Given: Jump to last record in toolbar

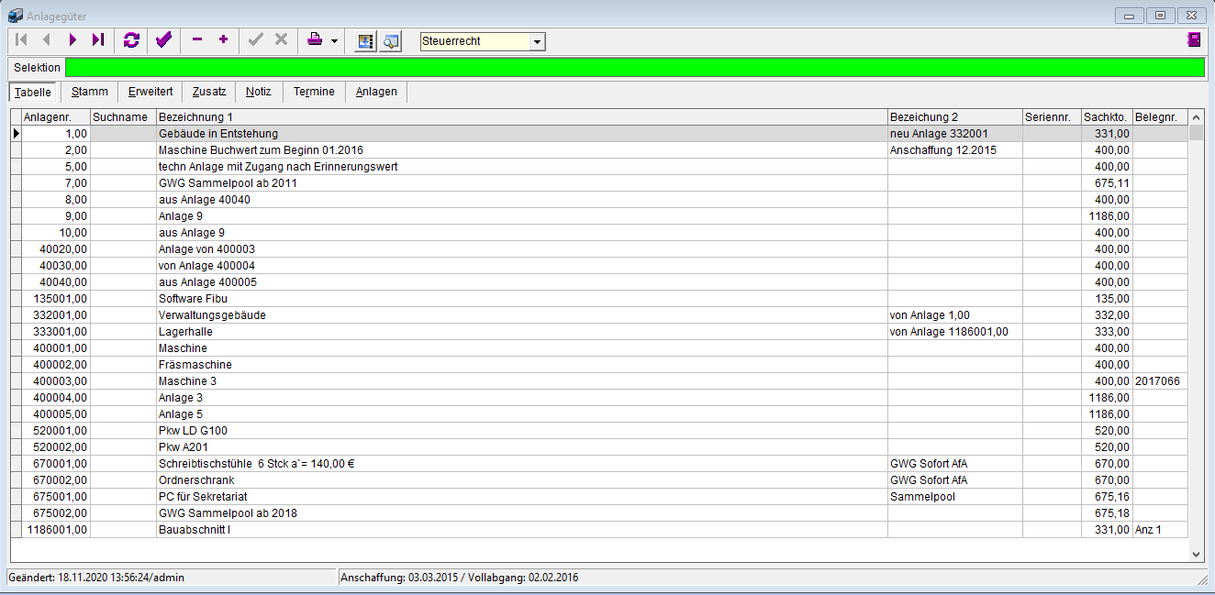Looking at the screenshot, I should [97, 40].
